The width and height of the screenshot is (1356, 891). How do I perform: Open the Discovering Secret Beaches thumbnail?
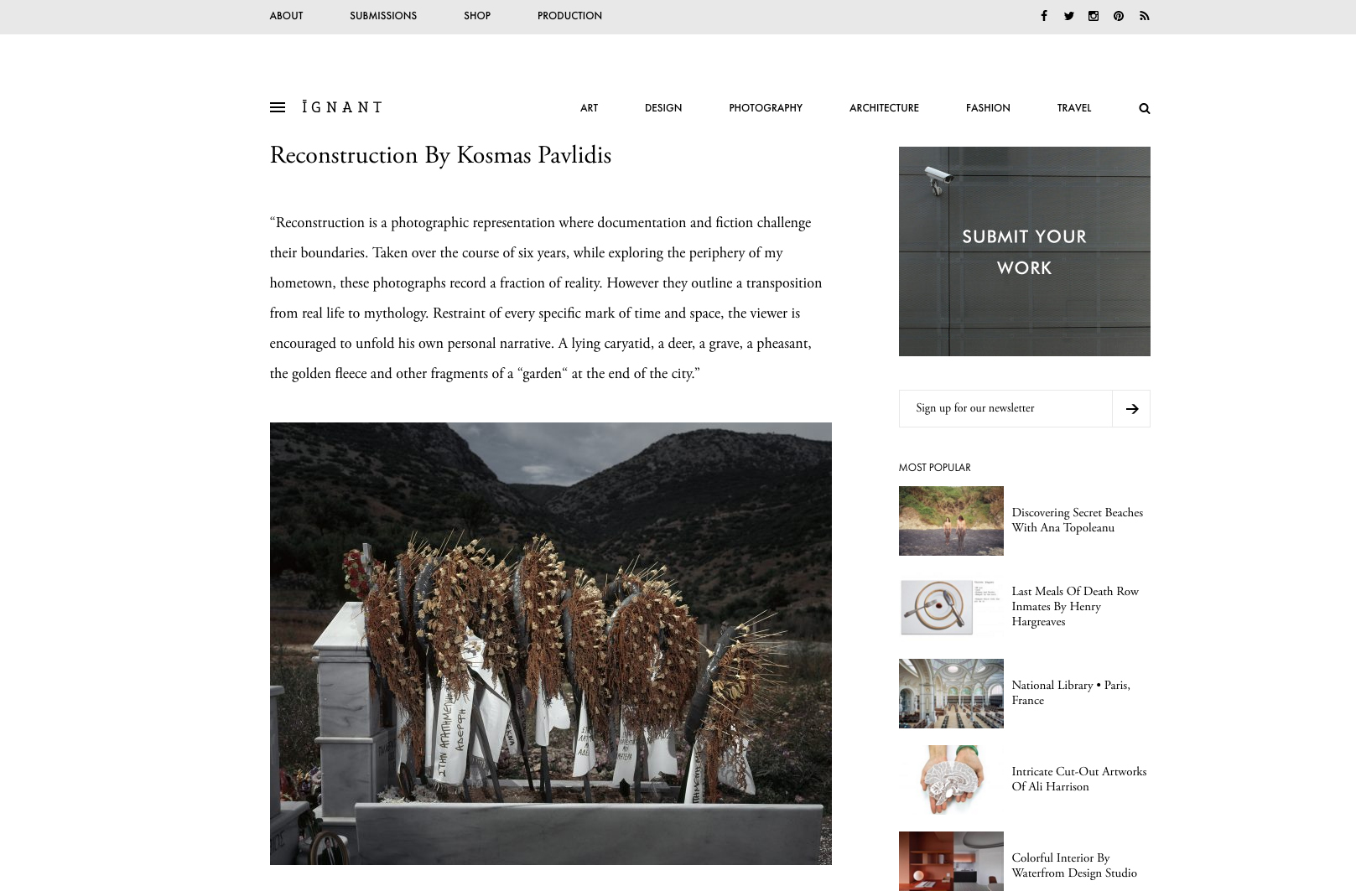pyautogui.click(x=951, y=521)
